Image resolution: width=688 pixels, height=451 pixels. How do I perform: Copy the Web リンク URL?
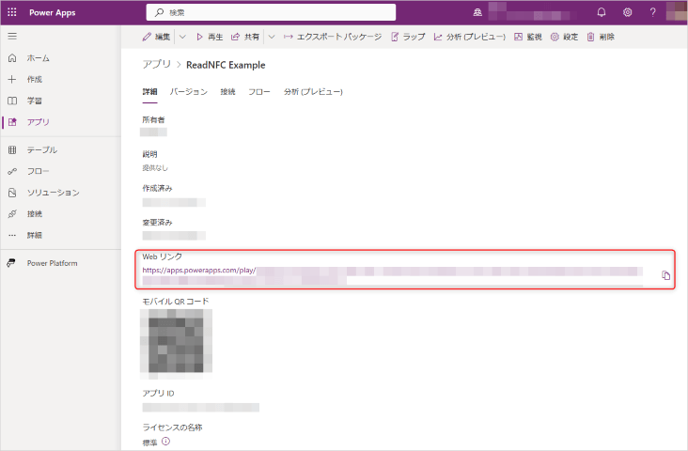(x=665, y=275)
